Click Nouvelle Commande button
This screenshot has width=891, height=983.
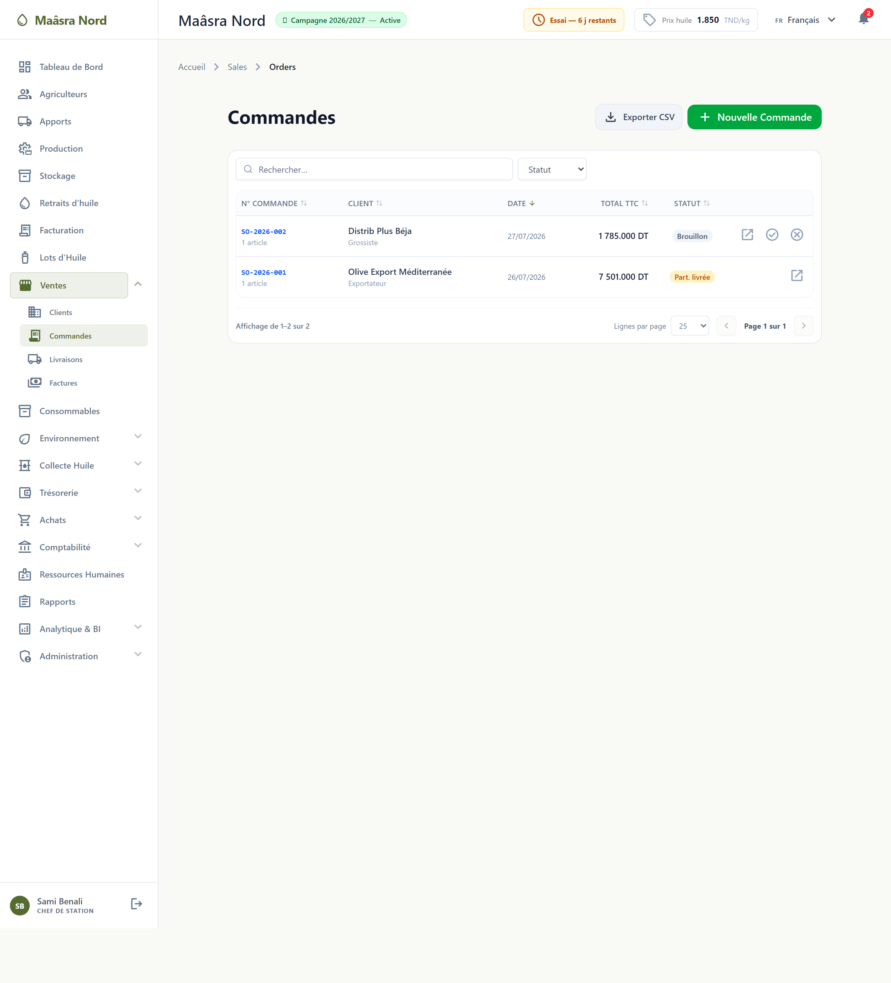coord(754,117)
